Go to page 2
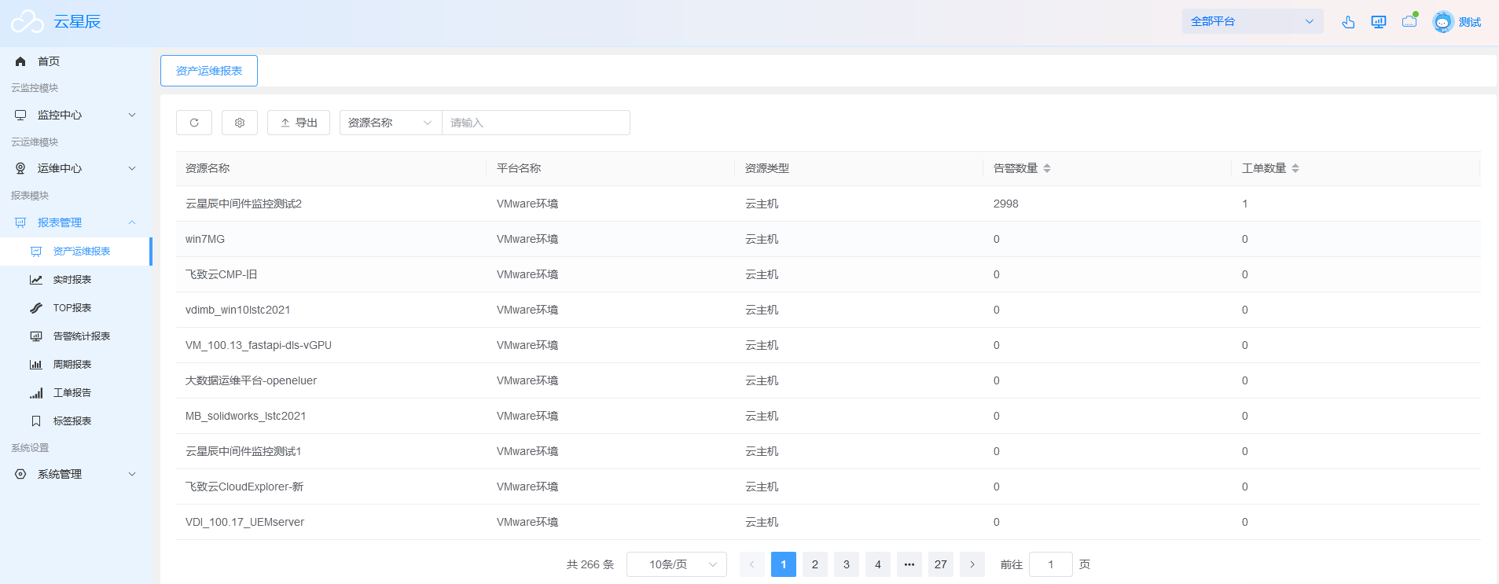The width and height of the screenshot is (1499, 584). 815,564
